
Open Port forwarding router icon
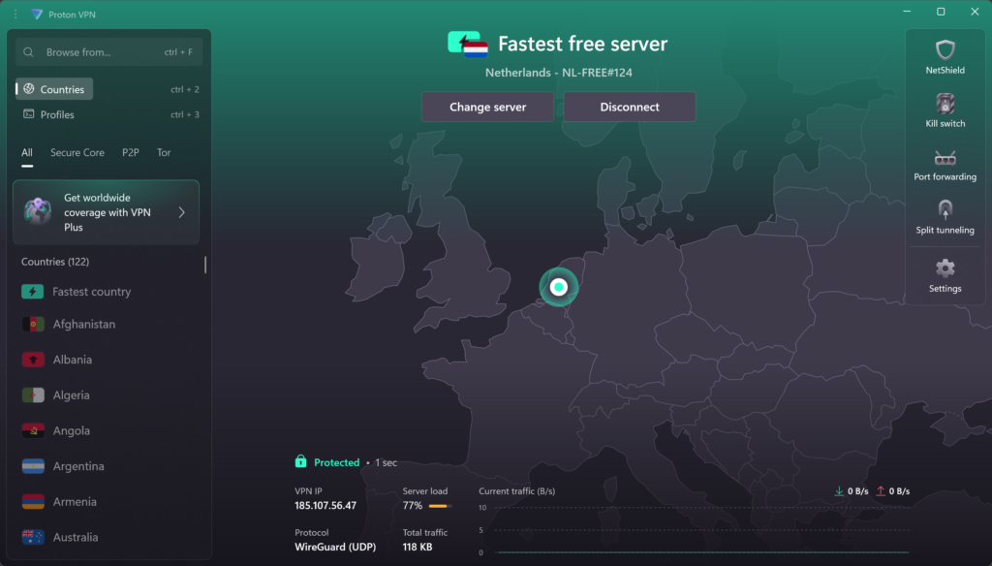[x=945, y=158]
